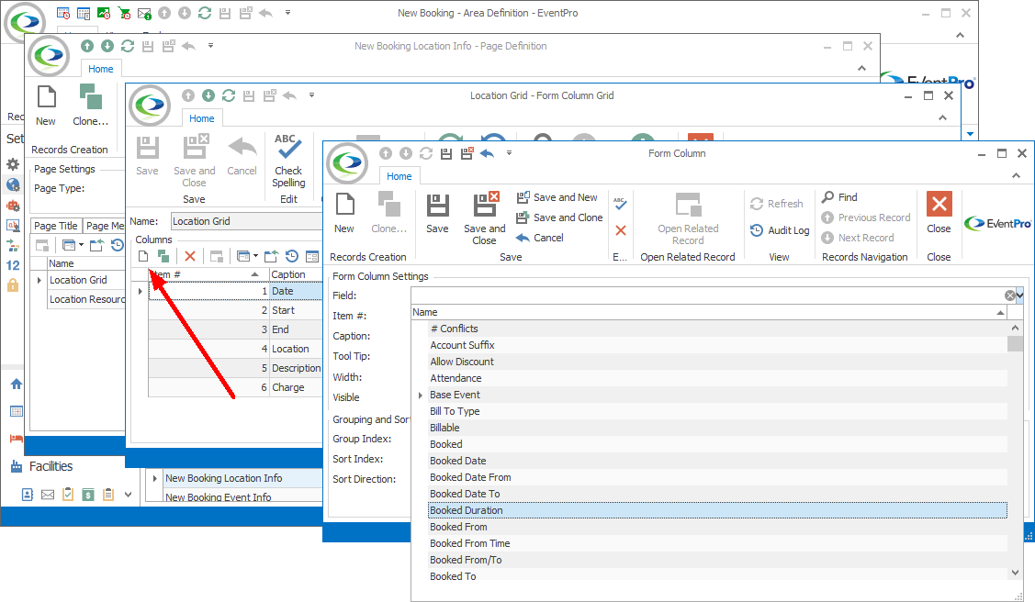Open the quick access dropdown in Form Column title bar
This screenshot has height=602, width=1035.
509,153
